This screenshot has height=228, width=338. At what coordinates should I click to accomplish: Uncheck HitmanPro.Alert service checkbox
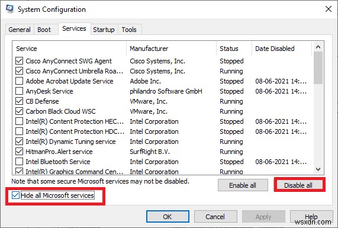[19, 152]
